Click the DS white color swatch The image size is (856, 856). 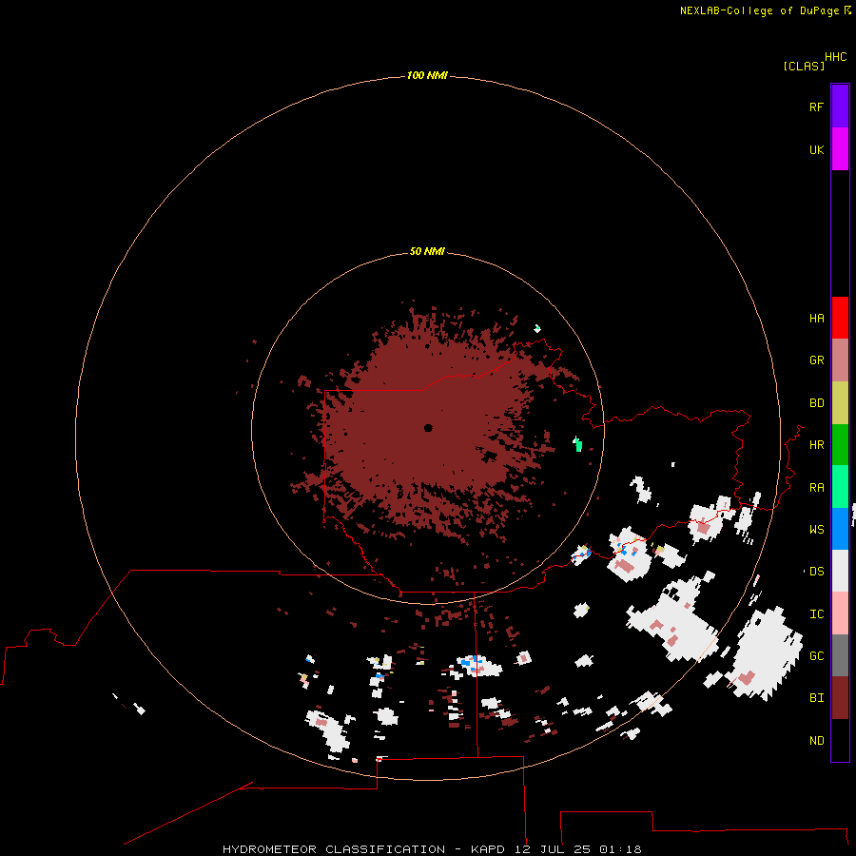(840, 571)
